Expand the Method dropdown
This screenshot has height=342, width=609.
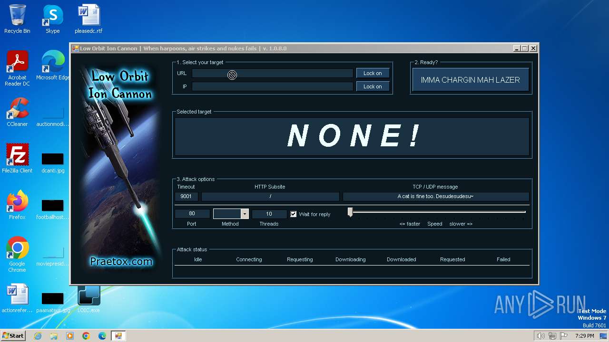pos(245,214)
